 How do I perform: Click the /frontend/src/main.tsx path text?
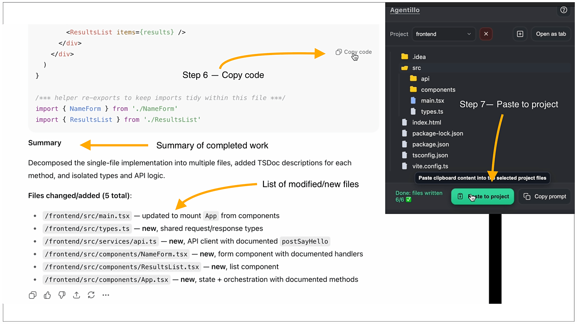(87, 216)
